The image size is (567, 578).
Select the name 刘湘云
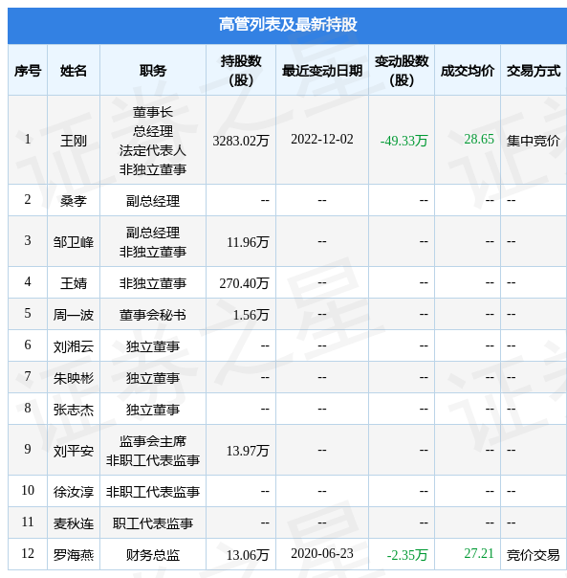74,346
